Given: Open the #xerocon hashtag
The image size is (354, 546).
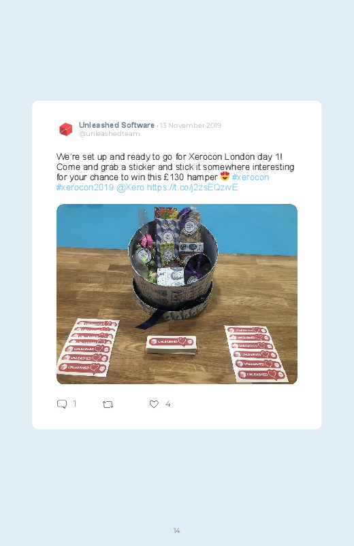Looking at the screenshot, I should 251,177.
